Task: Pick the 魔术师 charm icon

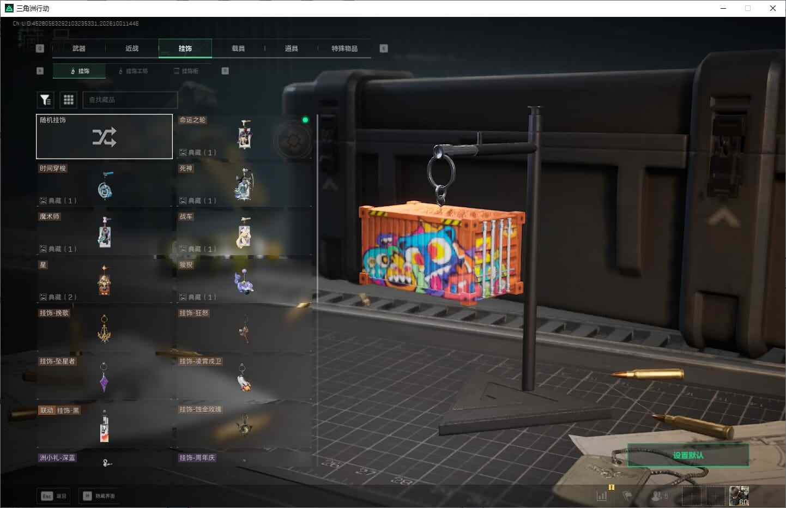Action: point(105,233)
